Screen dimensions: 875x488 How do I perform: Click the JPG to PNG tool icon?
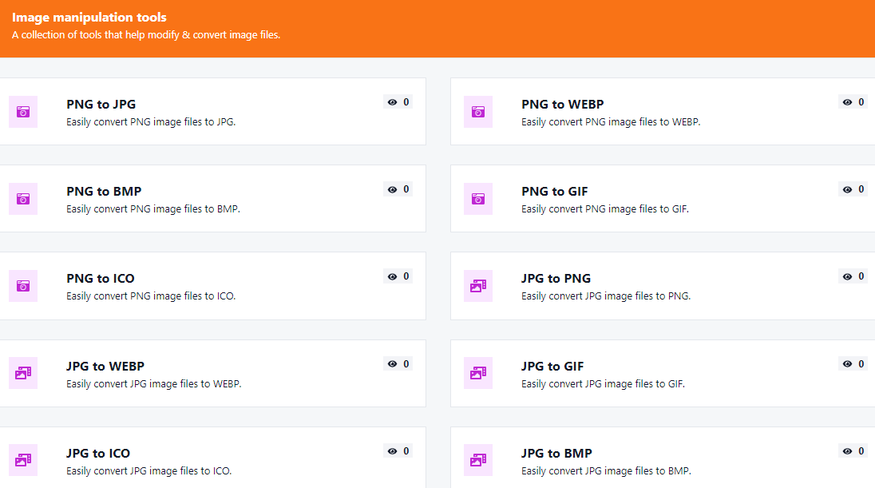click(x=478, y=286)
